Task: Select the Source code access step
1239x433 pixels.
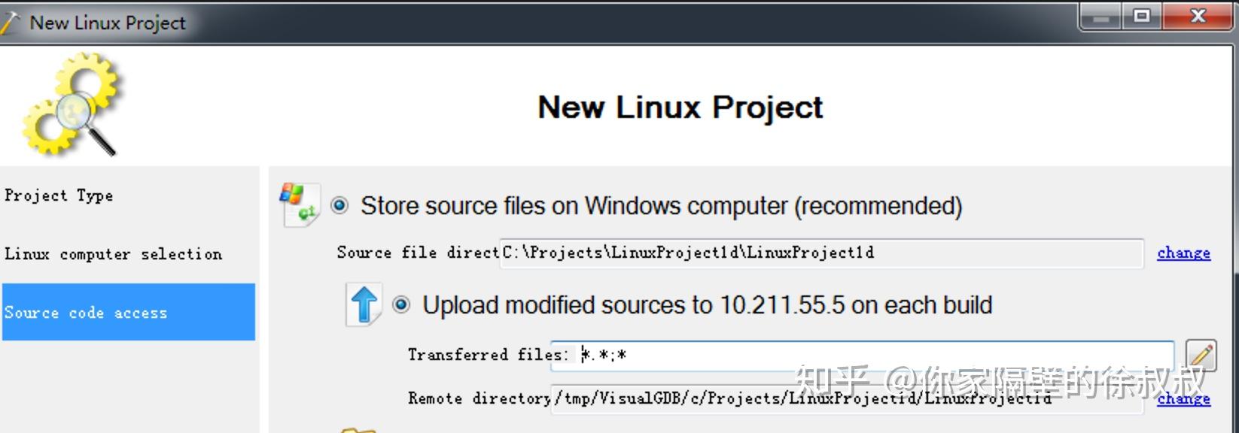Action: pos(129,312)
